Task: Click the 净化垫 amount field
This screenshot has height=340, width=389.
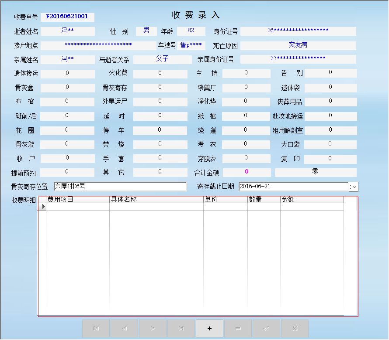Action: pyautogui.click(x=246, y=102)
